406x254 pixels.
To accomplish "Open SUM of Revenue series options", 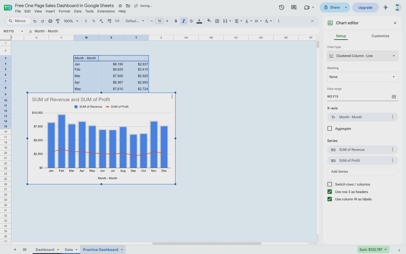I will [x=392, y=149].
